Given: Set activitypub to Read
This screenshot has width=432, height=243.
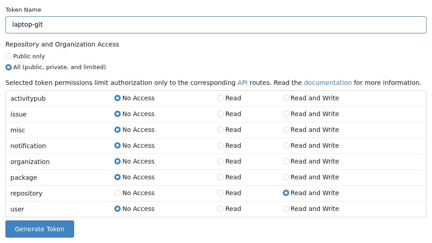Looking at the screenshot, I should tap(221, 98).
